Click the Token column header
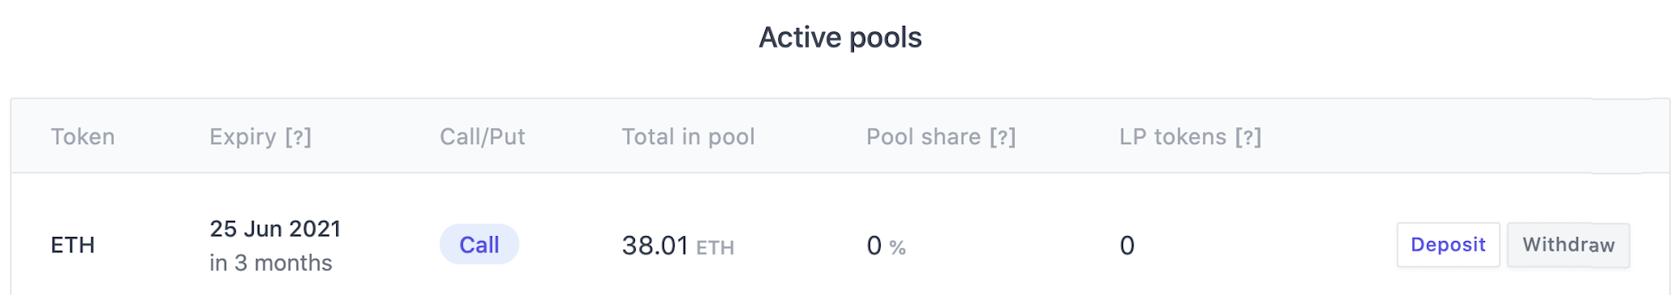The image size is (1679, 295). coord(83,137)
